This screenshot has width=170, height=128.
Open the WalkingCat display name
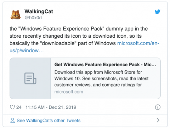click(39, 11)
